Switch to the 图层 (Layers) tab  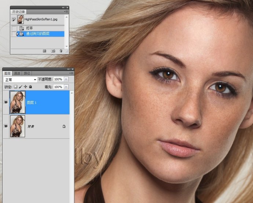click(7, 73)
